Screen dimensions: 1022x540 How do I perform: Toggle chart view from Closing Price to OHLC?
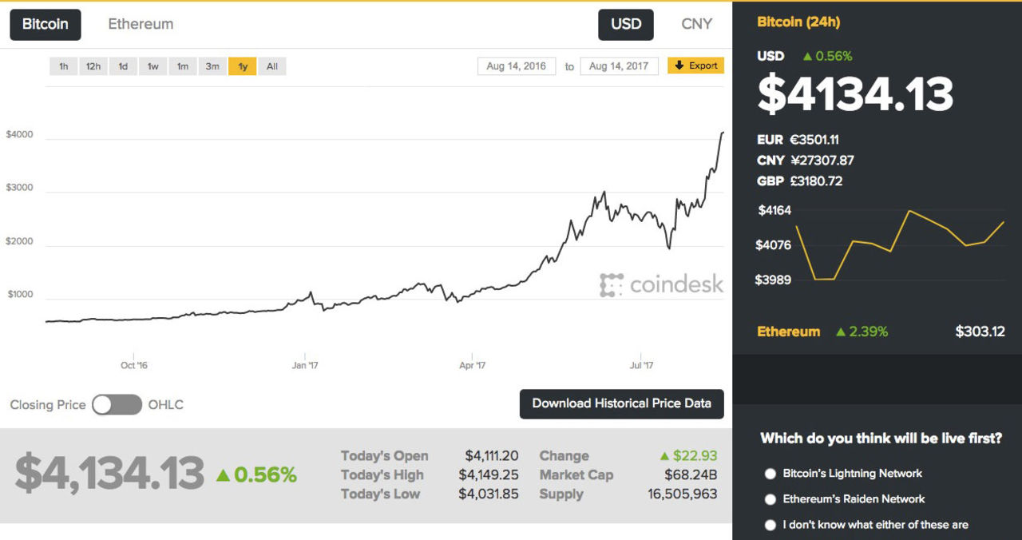(x=117, y=405)
